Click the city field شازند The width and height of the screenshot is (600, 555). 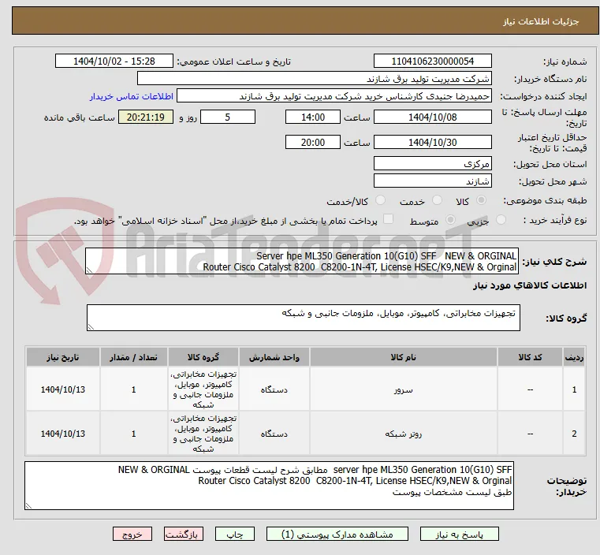click(x=432, y=181)
